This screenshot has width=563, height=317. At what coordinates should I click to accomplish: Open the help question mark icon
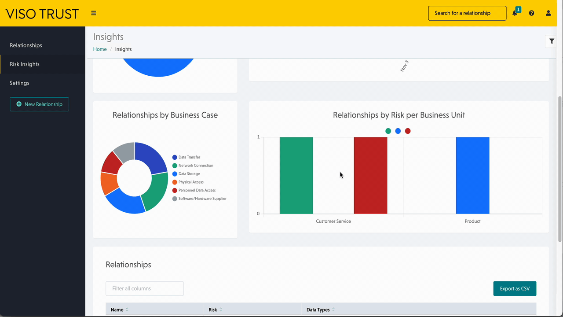(532, 13)
